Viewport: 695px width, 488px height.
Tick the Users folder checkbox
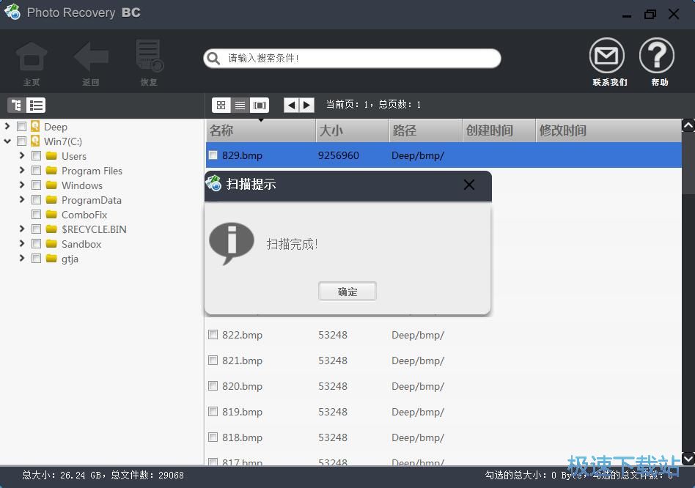(37, 156)
